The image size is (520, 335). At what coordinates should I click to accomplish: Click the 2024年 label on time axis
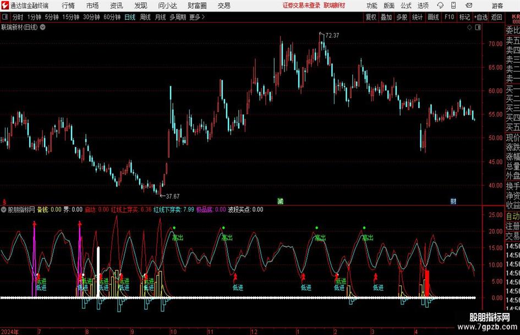tap(9, 332)
